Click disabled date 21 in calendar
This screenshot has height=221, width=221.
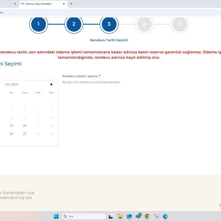tap(38, 125)
